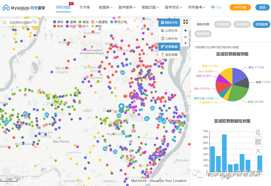Select 公司分布 map layer
Viewport: 271px width, 186px height.
169,31
